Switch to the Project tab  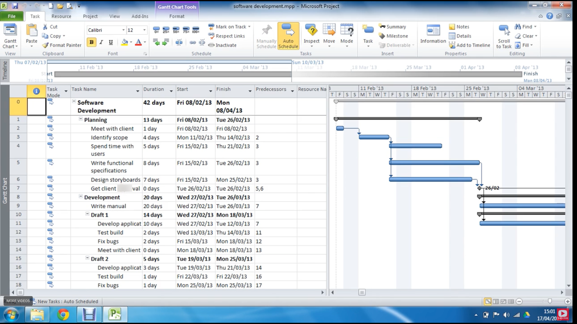[90, 16]
